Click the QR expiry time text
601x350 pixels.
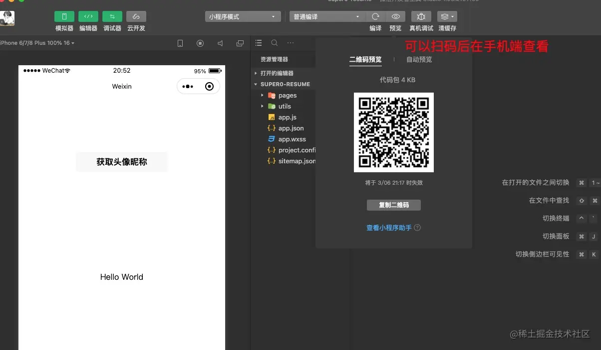point(394,183)
